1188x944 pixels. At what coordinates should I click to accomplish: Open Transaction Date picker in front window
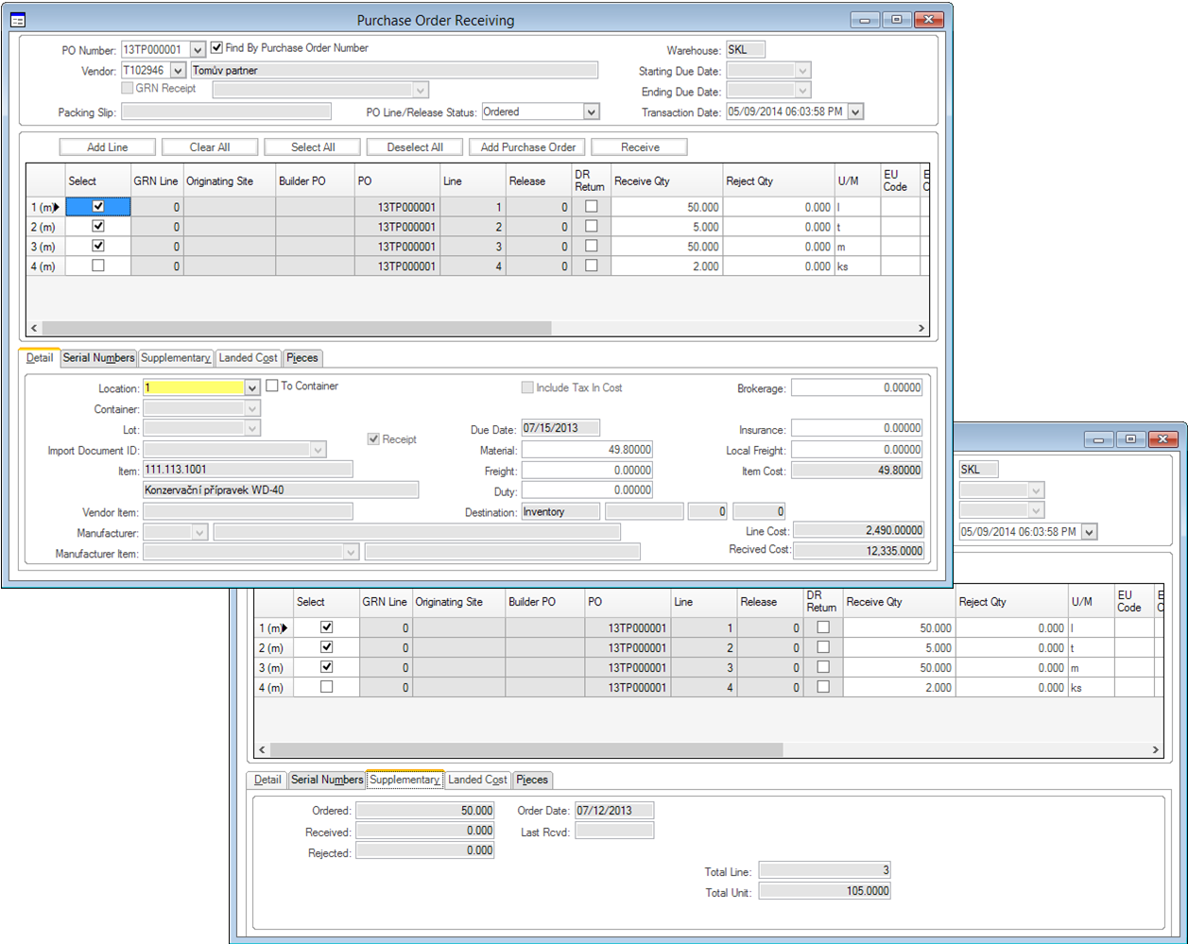[856, 112]
